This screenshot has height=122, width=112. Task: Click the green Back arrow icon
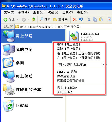(5, 19)
